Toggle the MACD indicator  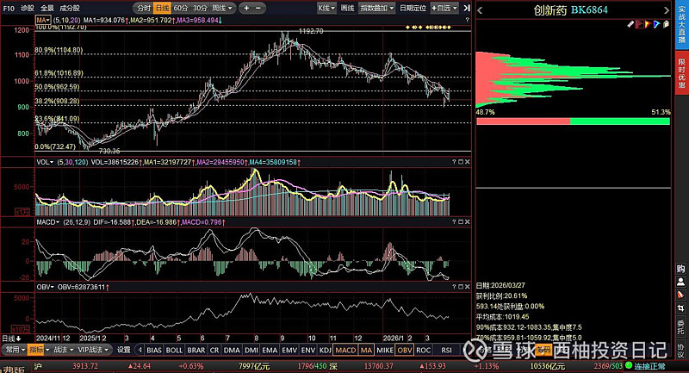(x=346, y=351)
